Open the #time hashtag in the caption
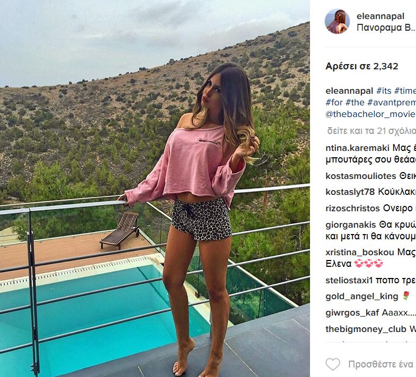416x377 pixels. pos(405,91)
